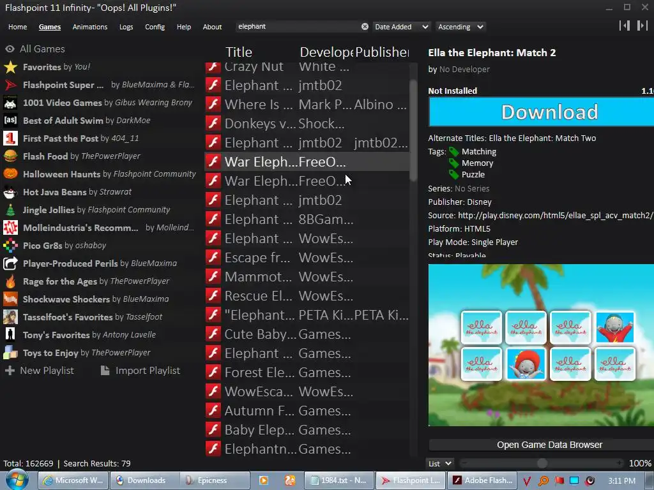Click the blue Download button
Screen dimensions: 654x490
[541, 112]
